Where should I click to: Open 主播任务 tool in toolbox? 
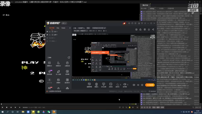click(67, 64)
